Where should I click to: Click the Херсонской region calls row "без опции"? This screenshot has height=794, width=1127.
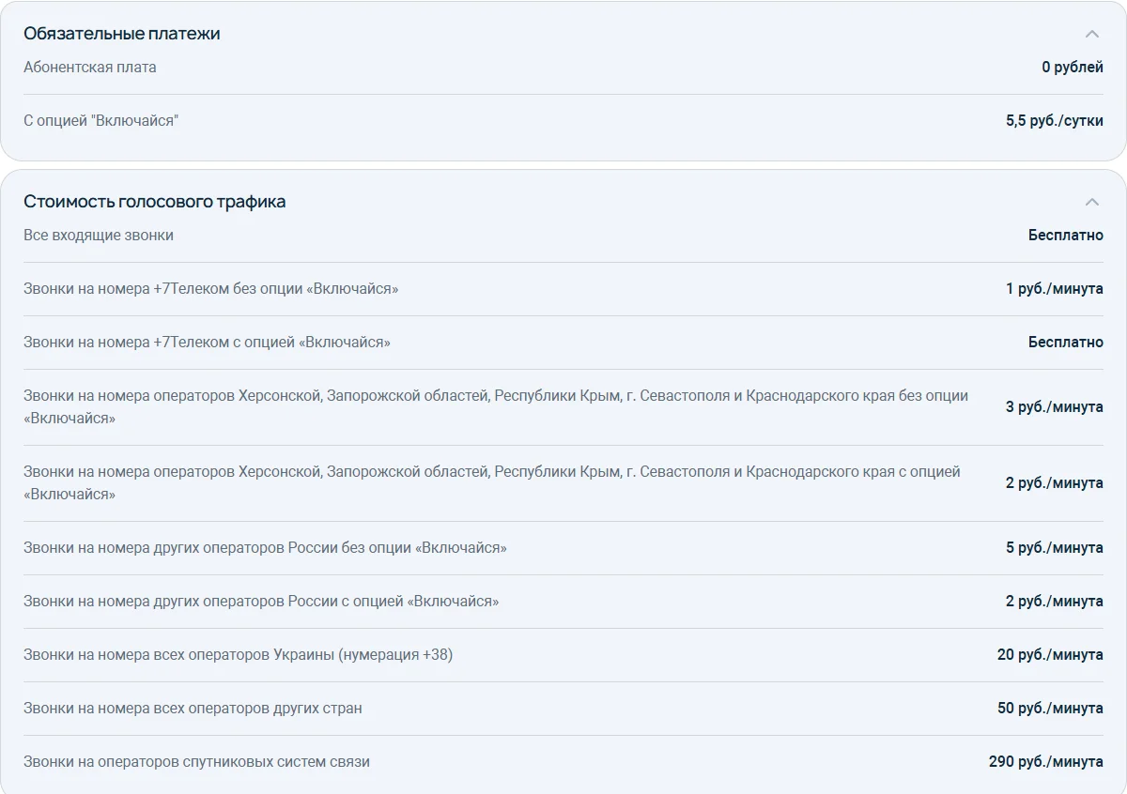(x=496, y=407)
